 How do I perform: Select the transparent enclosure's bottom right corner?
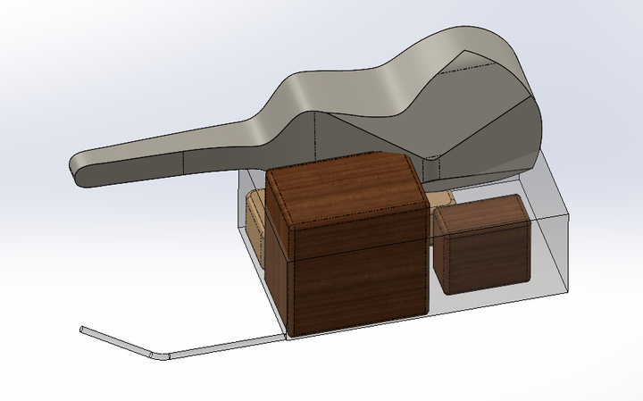point(566,290)
